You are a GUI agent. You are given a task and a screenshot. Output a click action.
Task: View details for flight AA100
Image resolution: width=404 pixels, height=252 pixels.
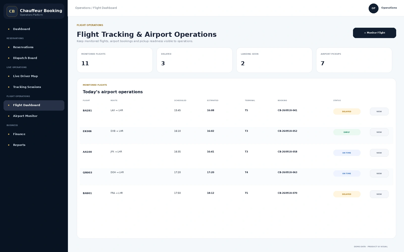[379, 153]
